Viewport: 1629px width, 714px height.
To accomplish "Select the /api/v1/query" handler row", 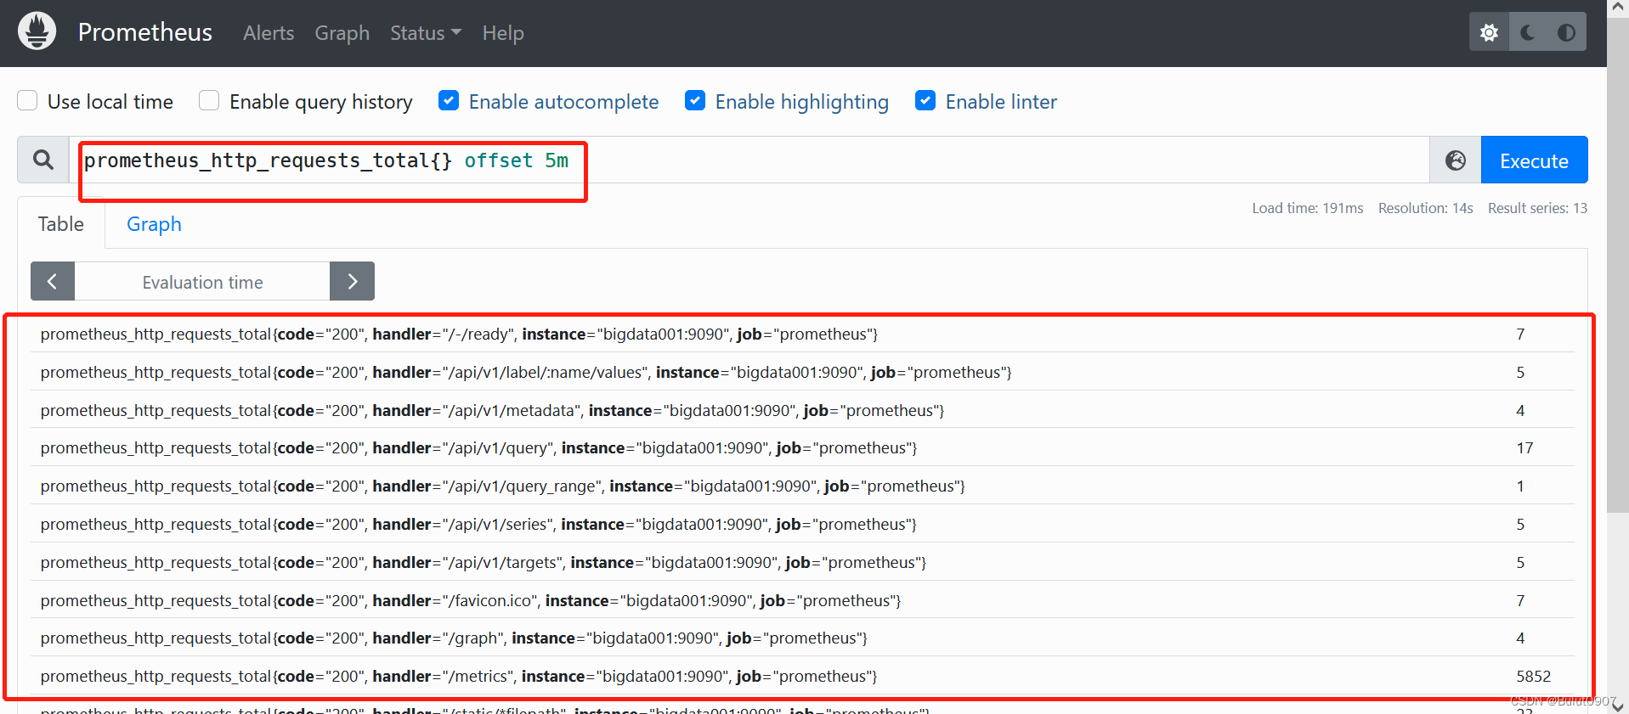I will pos(803,447).
